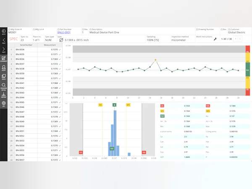Click green X-bar marker atop histogram

pos(114,105)
